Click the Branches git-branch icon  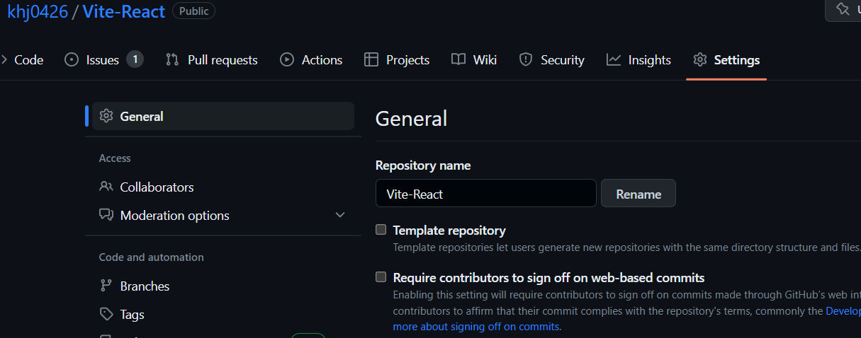[106, 286]
